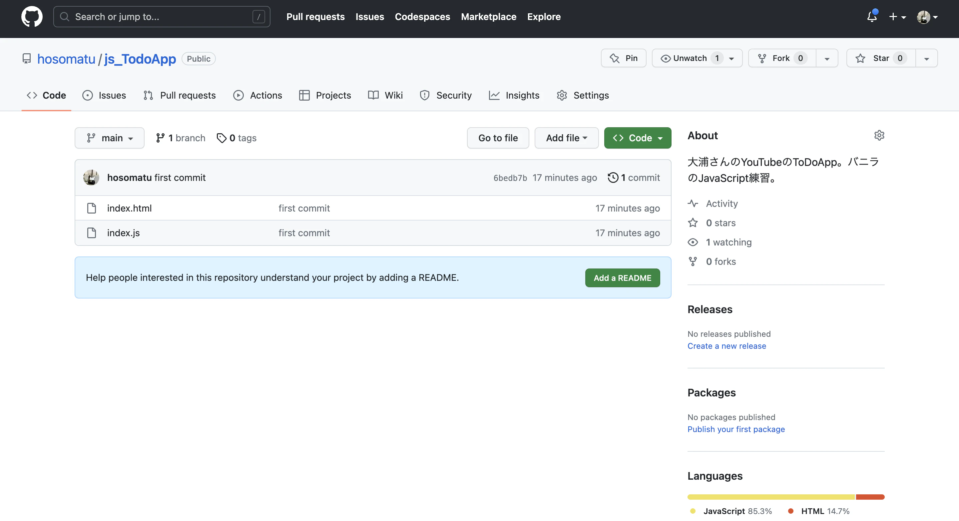
Task: Open first commit message for index.html
Action: [304, 208]
